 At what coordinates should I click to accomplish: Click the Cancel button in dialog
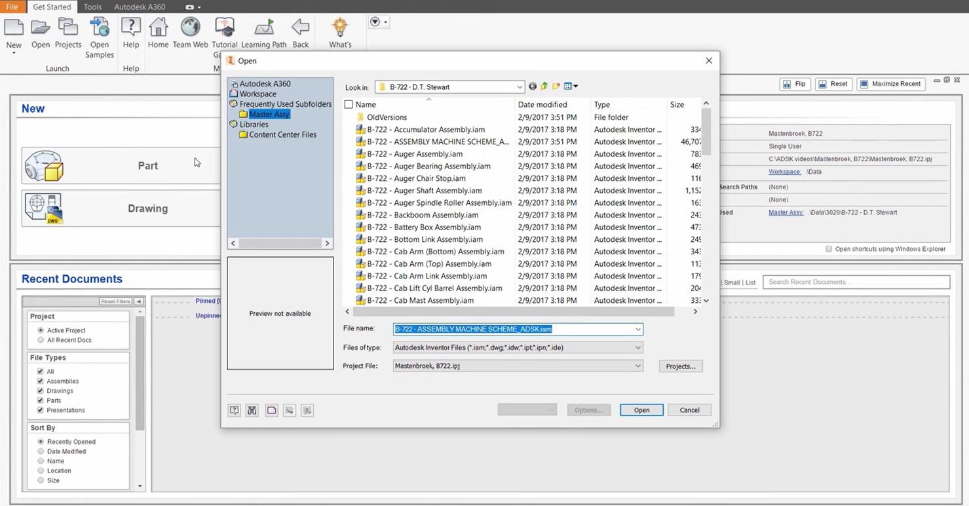[x=689, y=410]
